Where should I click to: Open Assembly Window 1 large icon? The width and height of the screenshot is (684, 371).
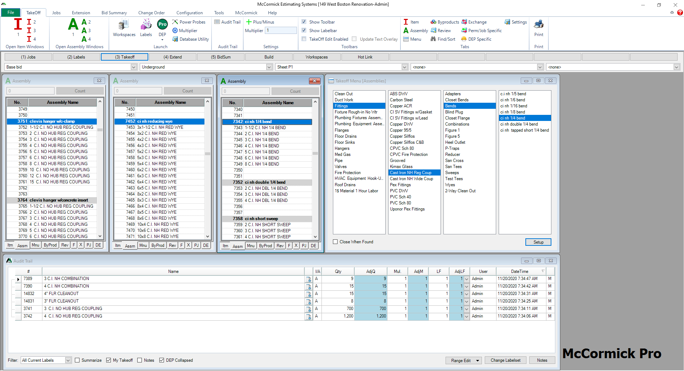tap(73, 24)
